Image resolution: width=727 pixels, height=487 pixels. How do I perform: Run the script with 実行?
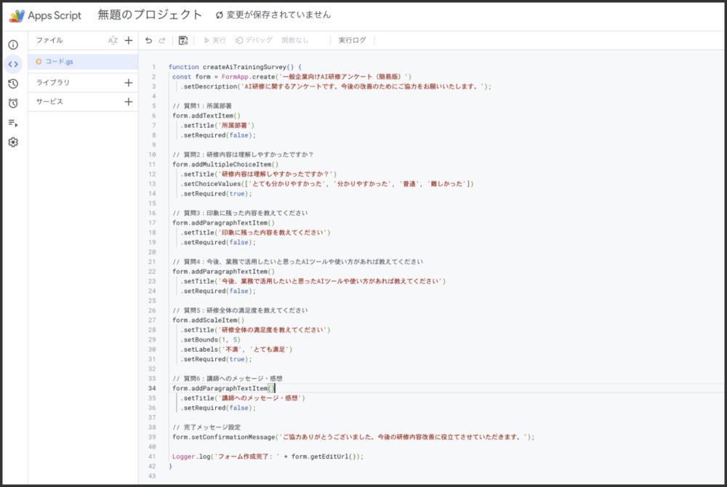coord(216,40)
